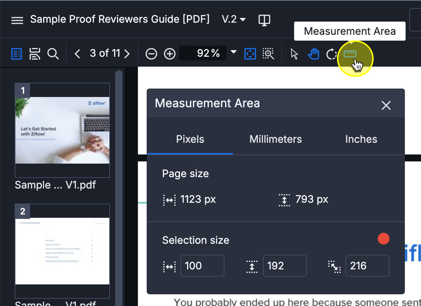Image resolution: width=421 pixels, height=306 pixels.
Task: Click the selection height field 192
Action: [285, 266]
